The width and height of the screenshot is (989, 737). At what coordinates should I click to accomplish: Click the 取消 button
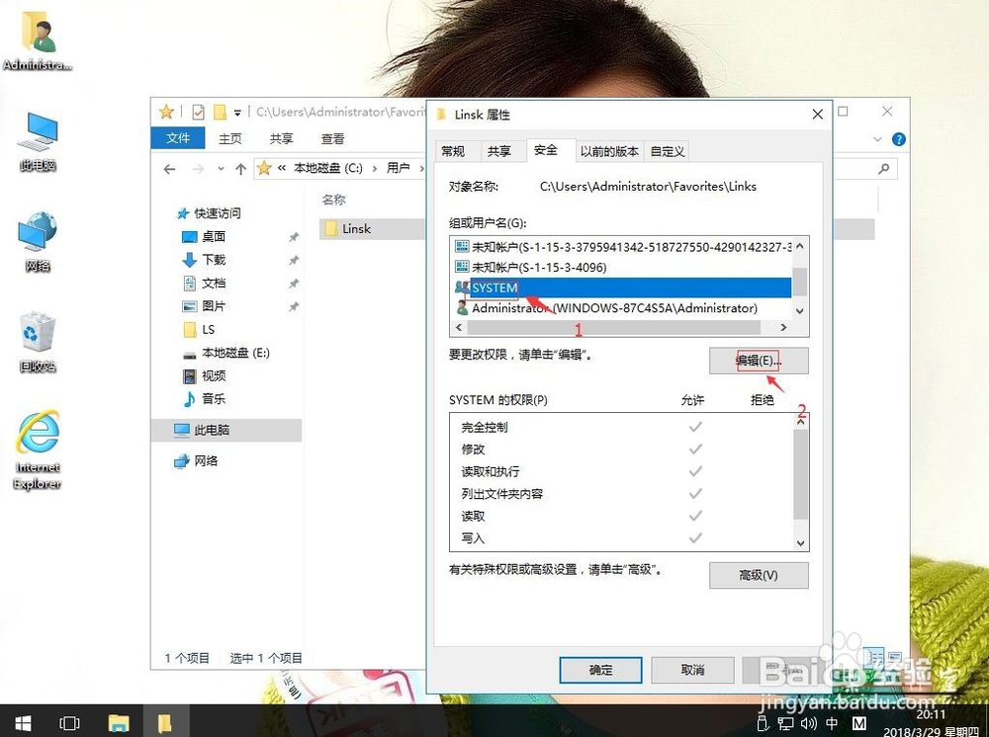[x=692, y=670]
